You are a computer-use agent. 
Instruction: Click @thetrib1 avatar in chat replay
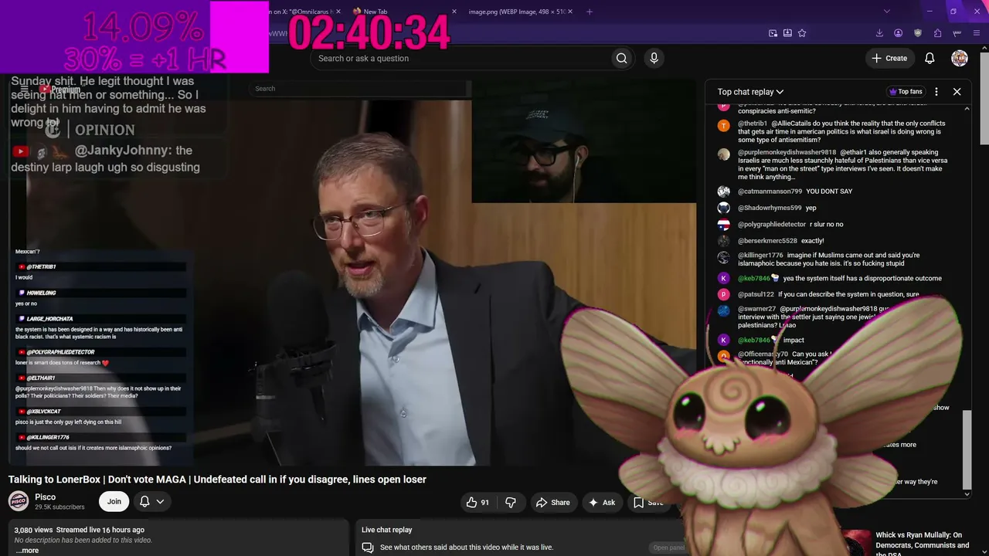click(723, 126)
